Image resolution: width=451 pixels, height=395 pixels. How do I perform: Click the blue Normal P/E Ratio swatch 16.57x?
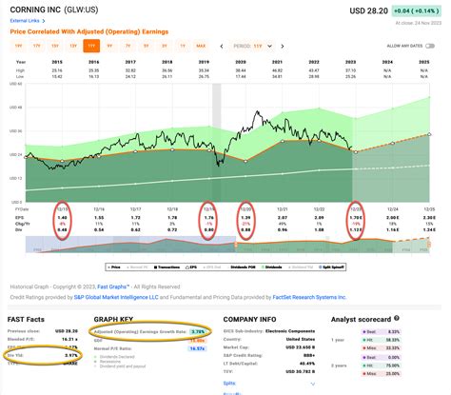pos(198,348)
